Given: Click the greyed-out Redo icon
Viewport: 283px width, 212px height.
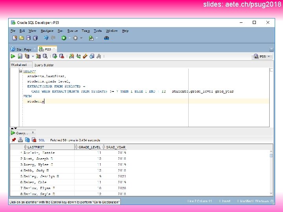Looking at the screenshot, I should [53, 38].
